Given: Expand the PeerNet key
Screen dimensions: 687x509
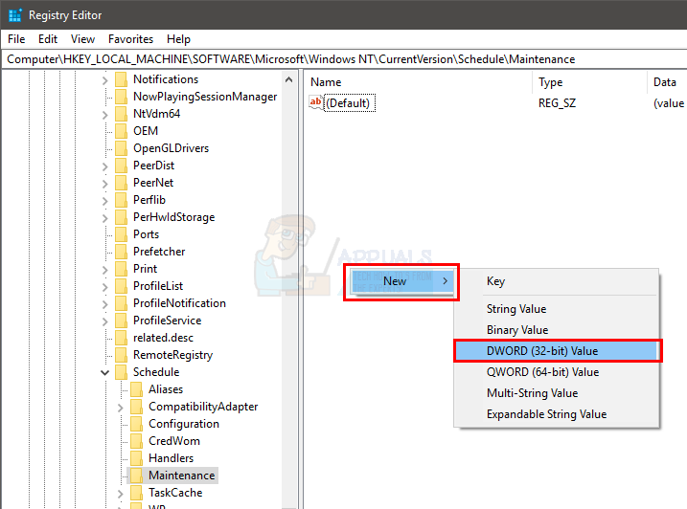Looking at the screenshot, I should (105, 184).
